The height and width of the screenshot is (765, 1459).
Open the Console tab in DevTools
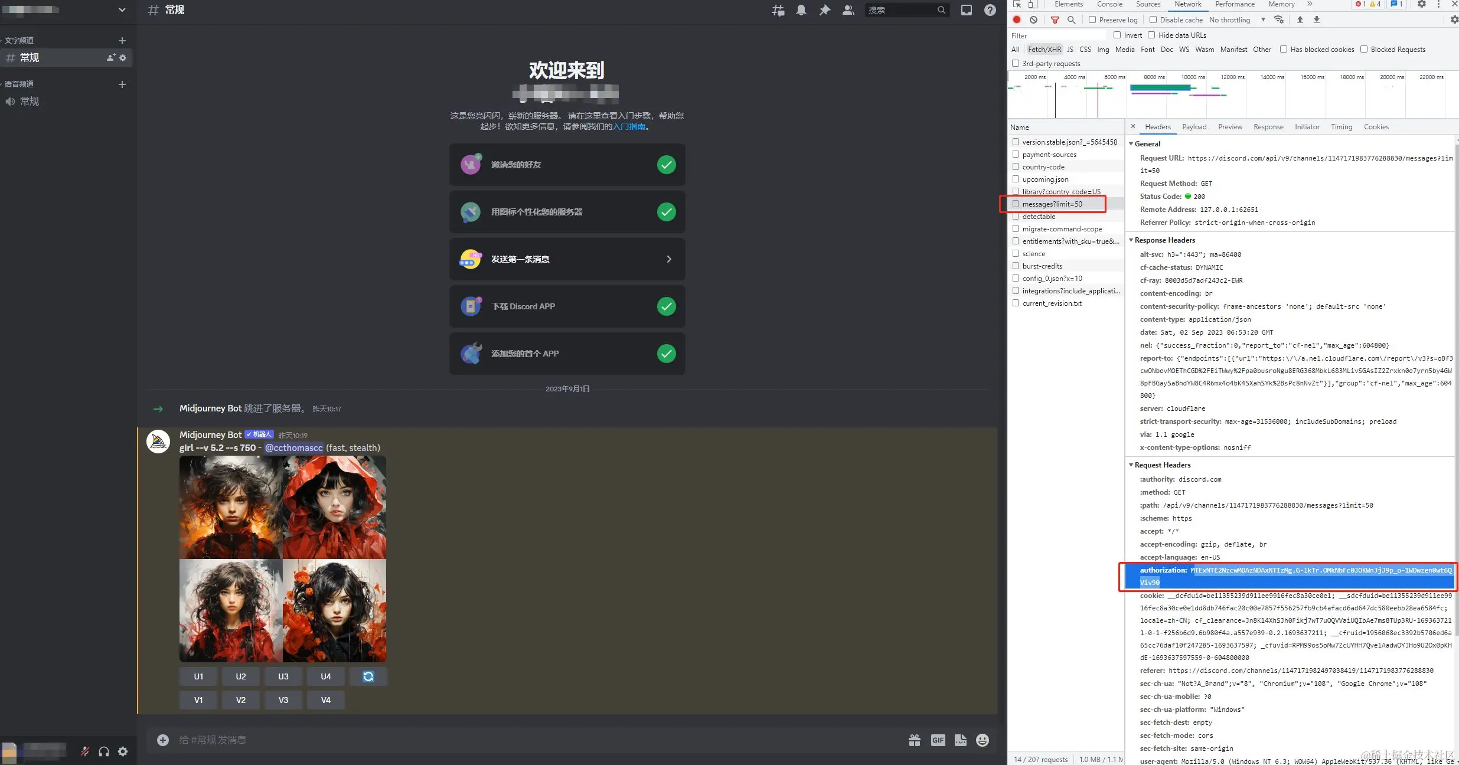[1109, 4]
